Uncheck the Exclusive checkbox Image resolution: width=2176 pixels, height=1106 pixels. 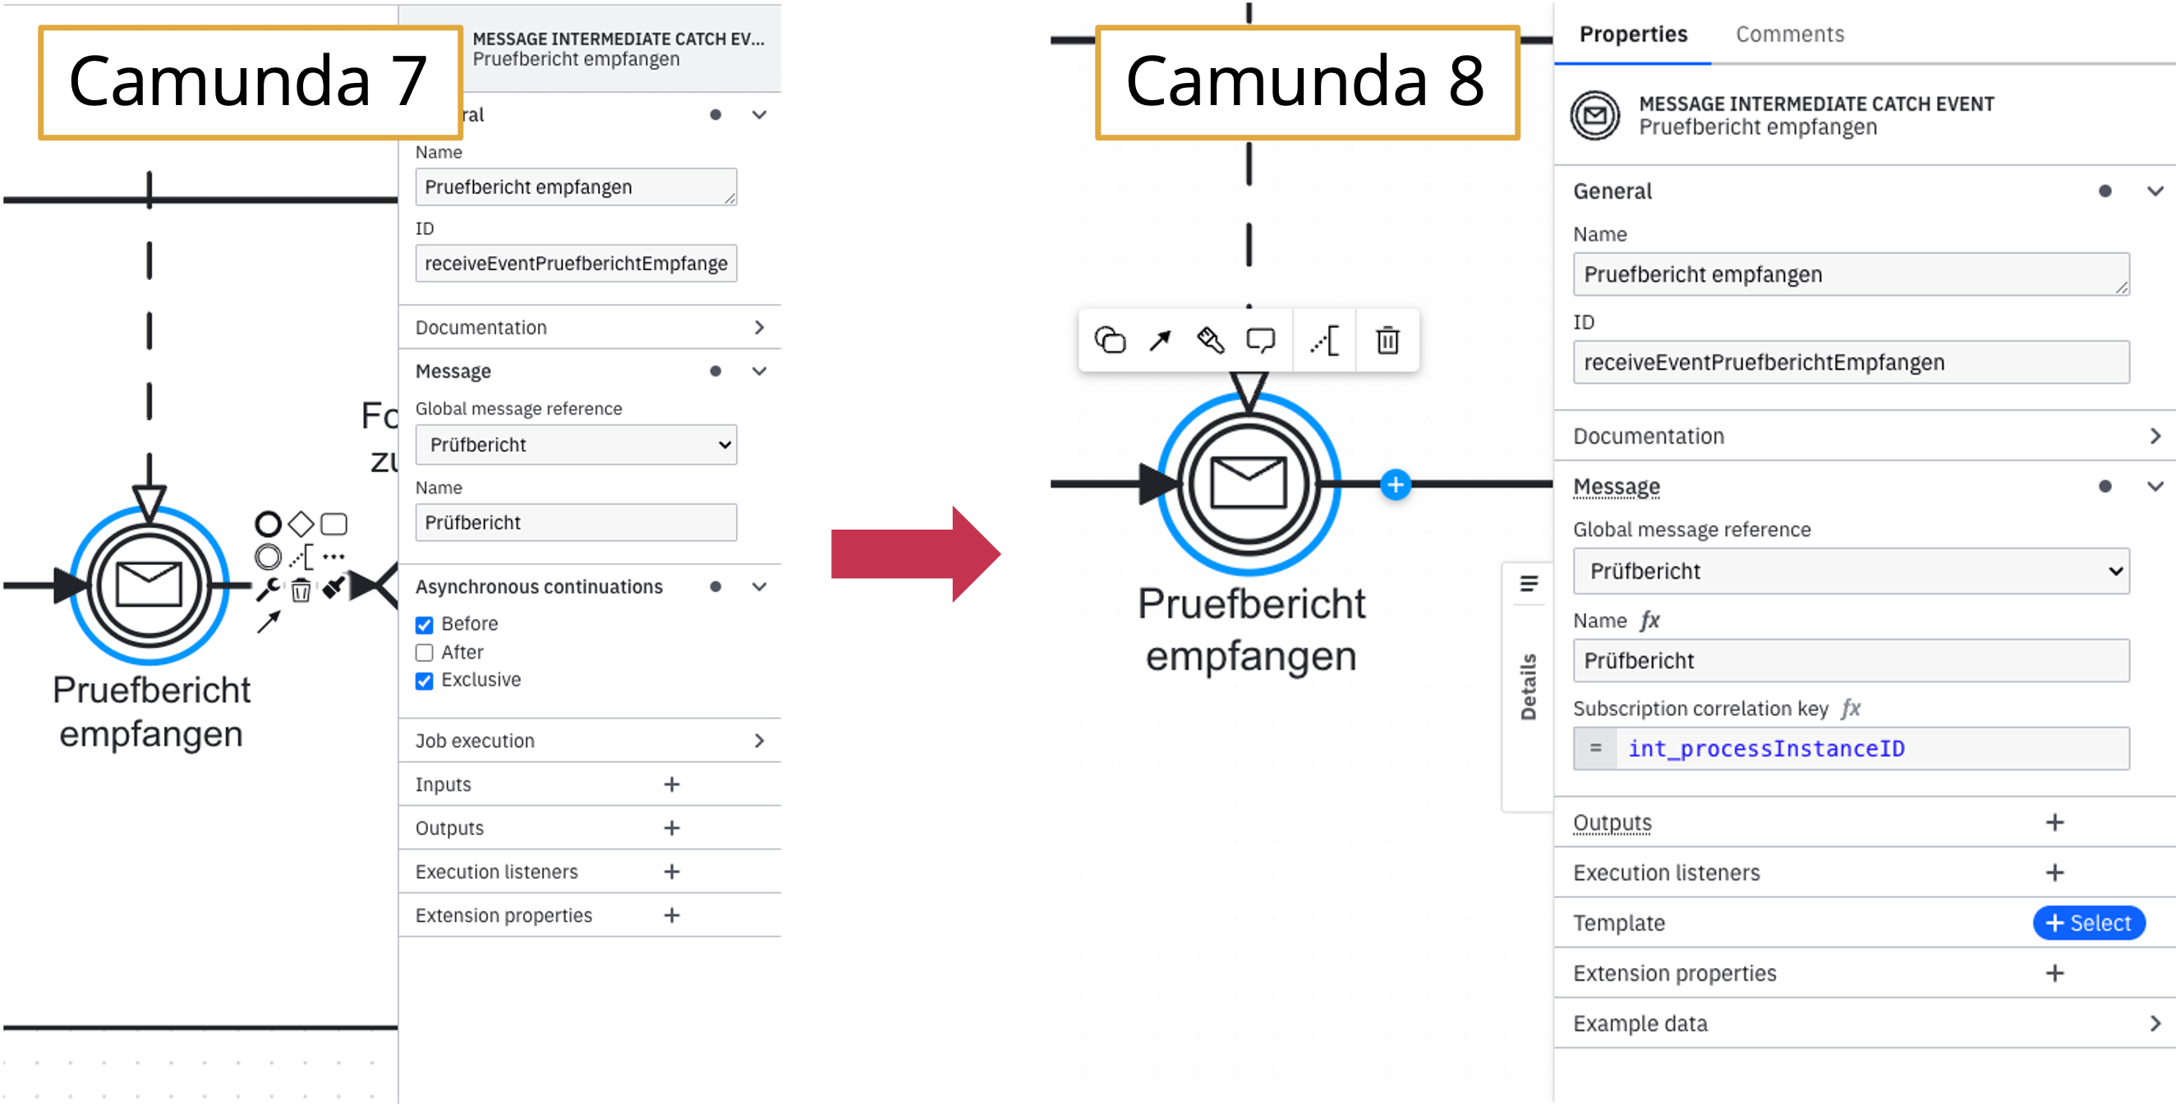point(424,681)
